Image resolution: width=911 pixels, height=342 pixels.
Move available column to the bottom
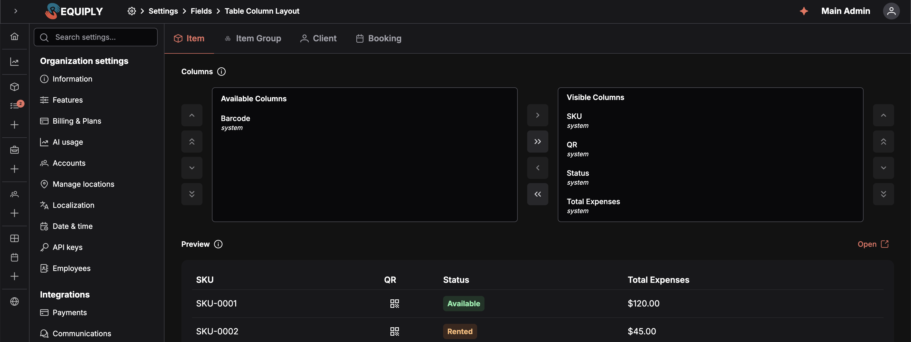pos(192,194)
